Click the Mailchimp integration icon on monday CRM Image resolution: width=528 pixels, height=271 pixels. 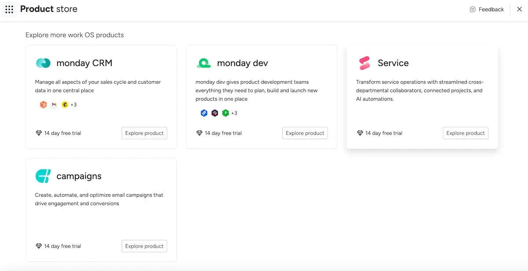pyautogui.click(x=65, y=105)
